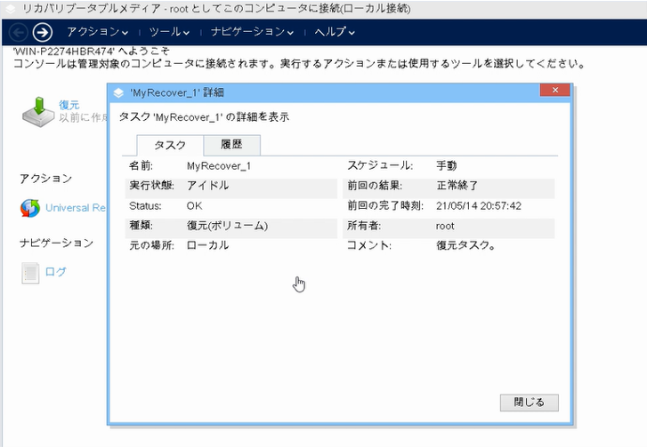Click the back navigation arrow icon
647x447 pixels.
click(18, 32)
